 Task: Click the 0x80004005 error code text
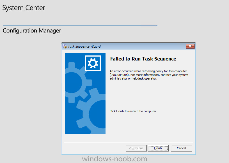tap(120, 75)
